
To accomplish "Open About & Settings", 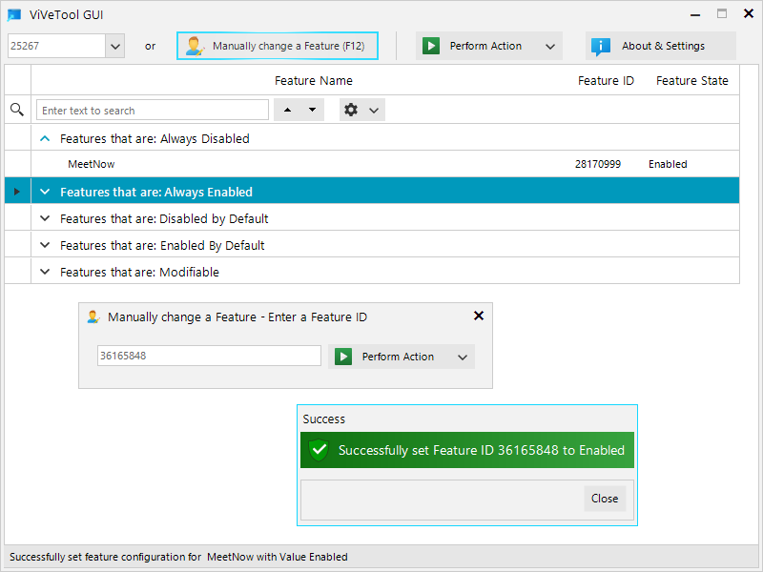I will coord(661,46).
